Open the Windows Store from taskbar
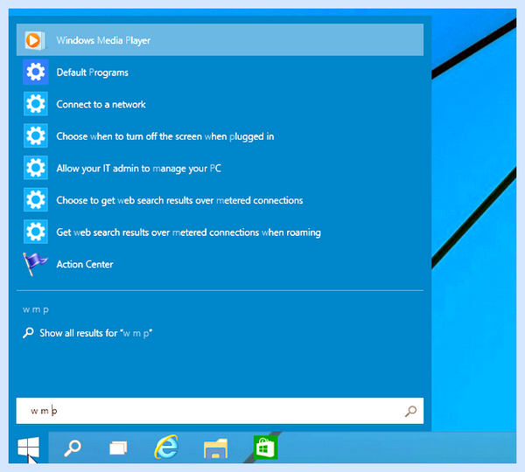The height and width of the screenshot is (472, 525). [x=265, y=448]
